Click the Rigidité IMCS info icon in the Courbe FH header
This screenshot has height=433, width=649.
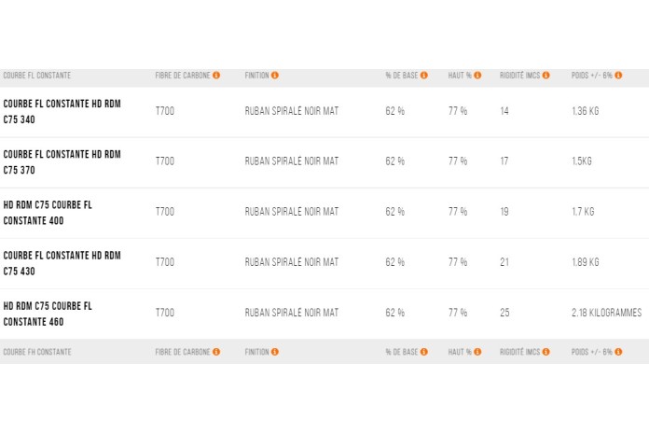coord(546,352)
